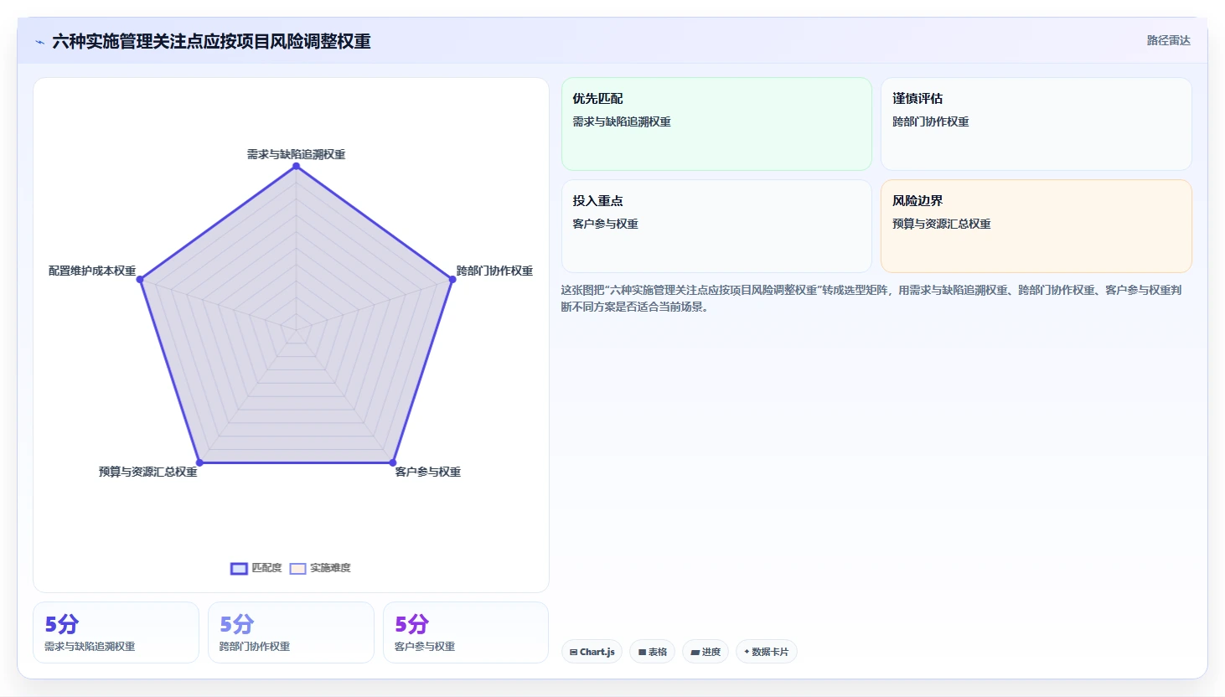
Task: Click the icon inside the Chart.js tag
Action: [574, 652]
